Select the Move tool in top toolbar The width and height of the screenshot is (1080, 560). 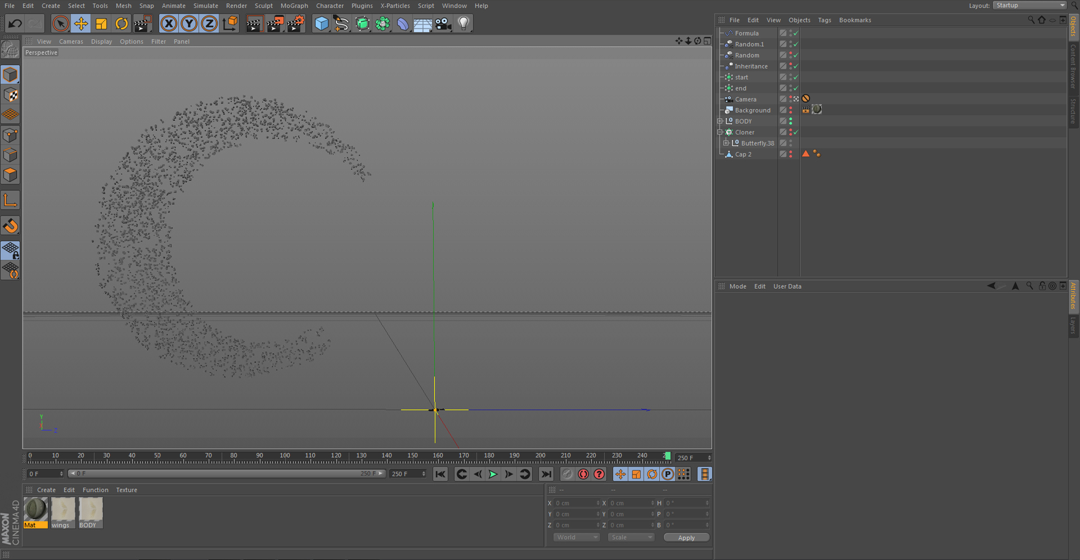pyautogui.click(x=81, y=24)
